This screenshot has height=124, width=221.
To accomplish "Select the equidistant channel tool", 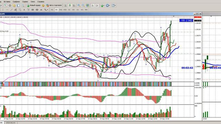I will pos(16,10).
